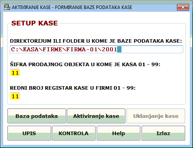Save entries with the UPIS button
193x148 pixels.
(x=29, y=133)
